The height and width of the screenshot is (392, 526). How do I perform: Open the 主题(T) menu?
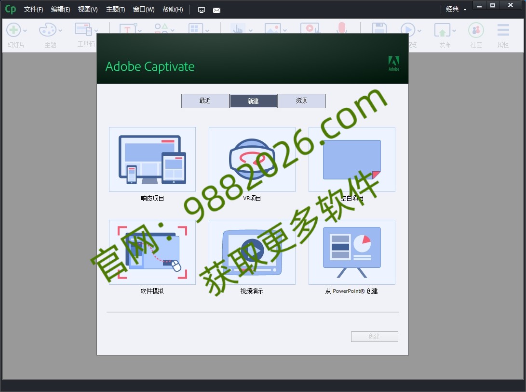(x=115, y=9)
